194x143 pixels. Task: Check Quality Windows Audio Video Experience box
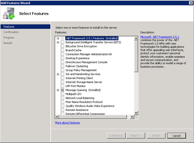pyautogui.click(x=62, y=106)
